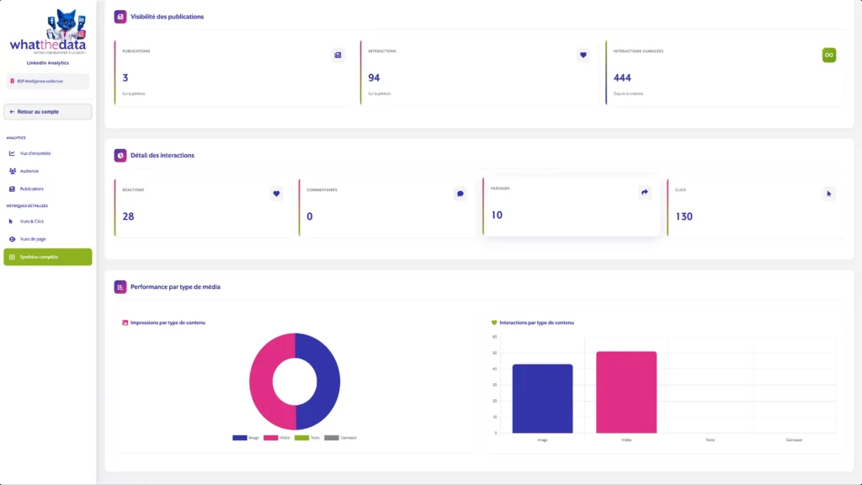This screenshot has width=862, height=485.
Task: Click the Visibilité des publications section icon
Action: 120,16
